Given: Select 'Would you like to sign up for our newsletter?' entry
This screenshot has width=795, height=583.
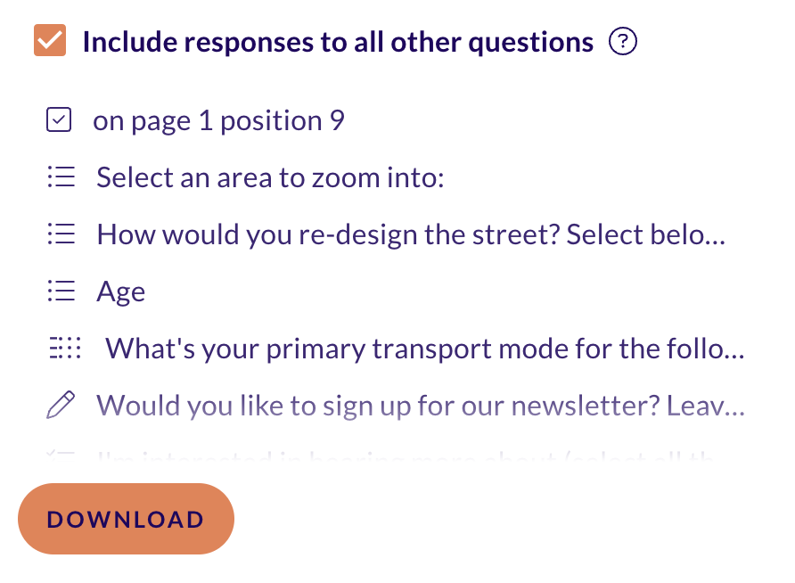Looking at the screenshot, I should click(421, 406).
